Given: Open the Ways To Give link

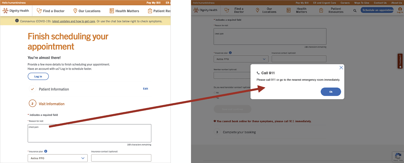Looking at the screenshot, I should click(x=362, y=3).
